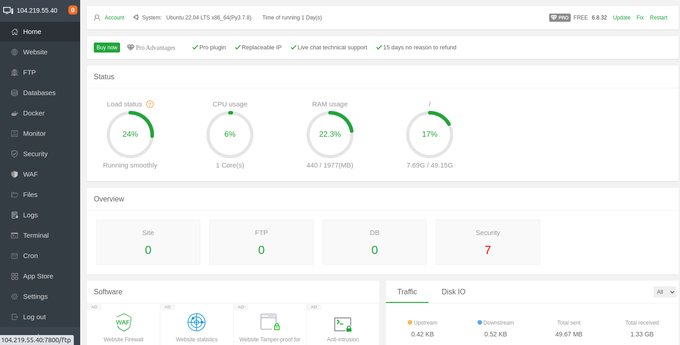Expand the All network interface dropdown
This screenshot has width=680, height=345.
pos(665,292)
